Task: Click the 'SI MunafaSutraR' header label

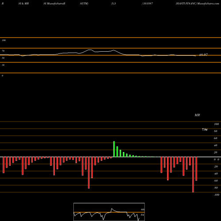Action: [54, 4]
